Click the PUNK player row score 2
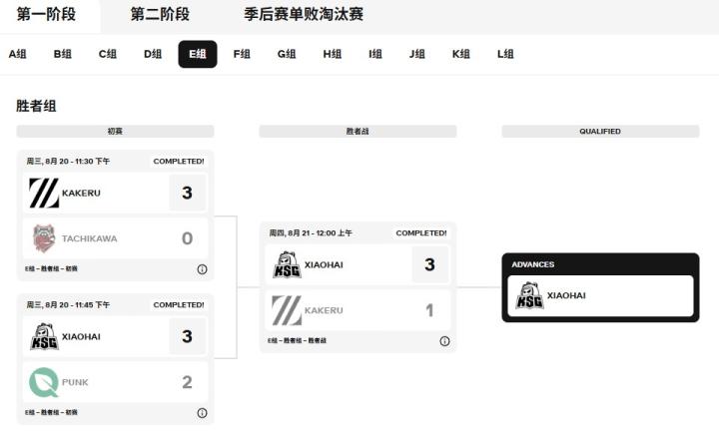 click(x=187, y=382)
